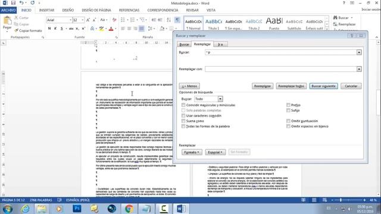Click the zoom slider in the status bar
381x214 pixels.
(x=348, y=200)
